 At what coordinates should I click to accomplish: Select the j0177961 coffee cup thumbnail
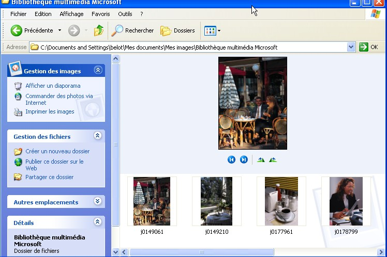(x=281, y=201)
